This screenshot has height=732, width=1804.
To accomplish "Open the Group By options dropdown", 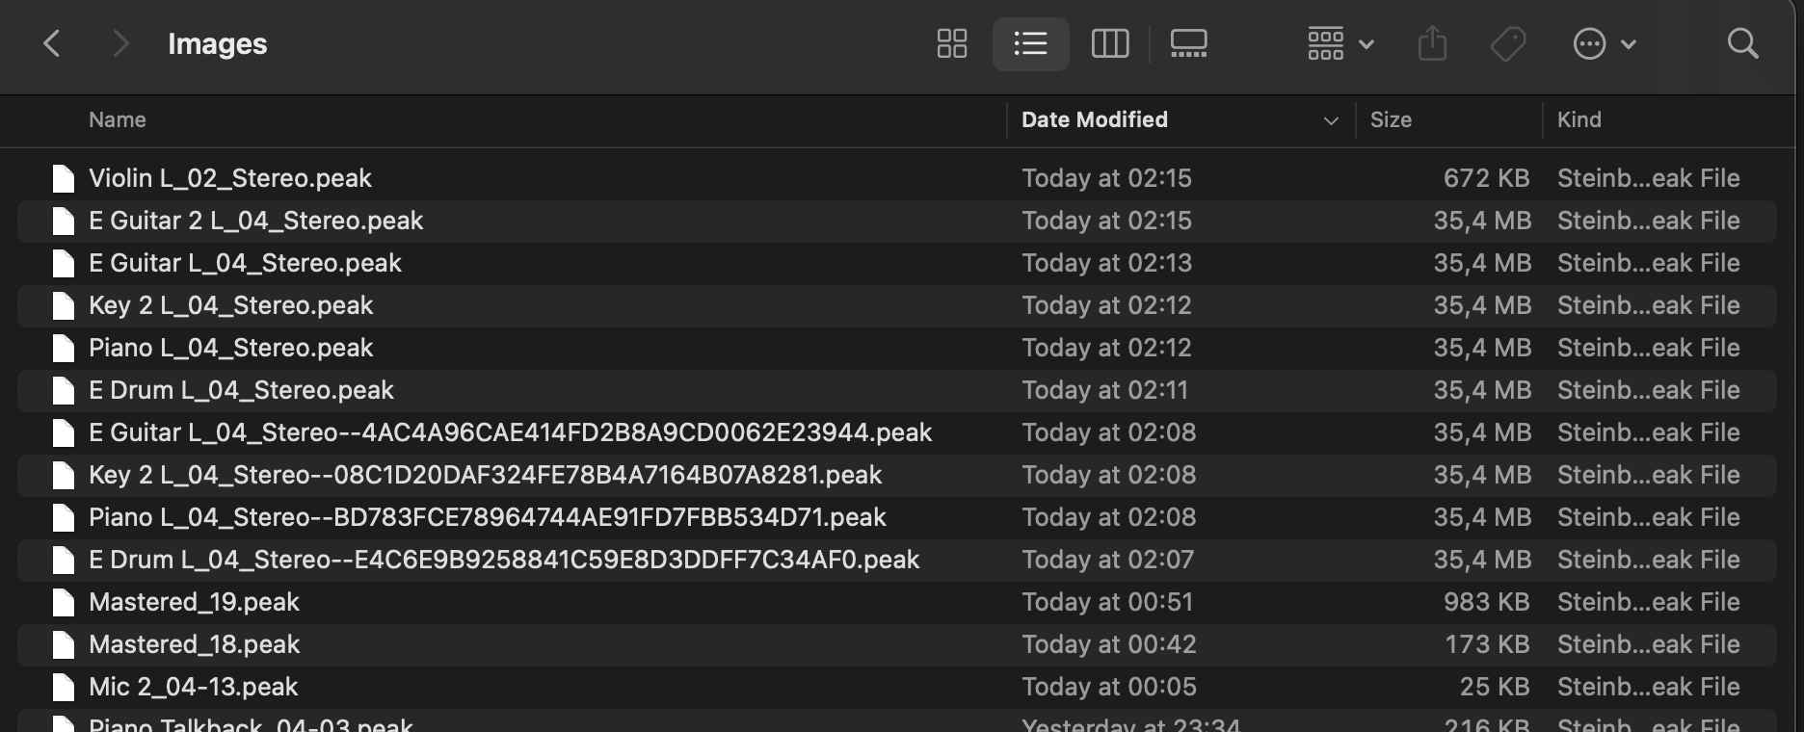I will [x=1340, y=43].
